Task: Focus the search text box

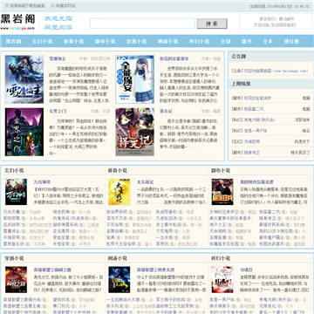Action: tap(142, 24)
